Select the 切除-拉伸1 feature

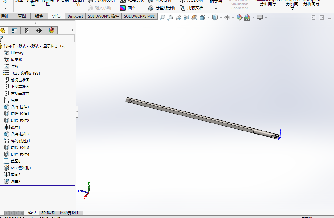point(16,114)
